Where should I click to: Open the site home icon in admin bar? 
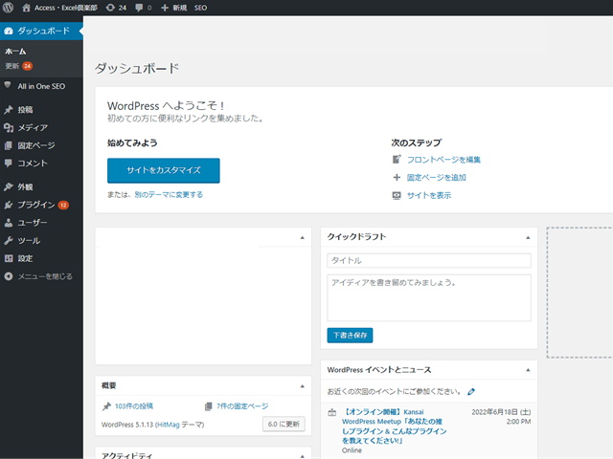[x=26, y=8]
